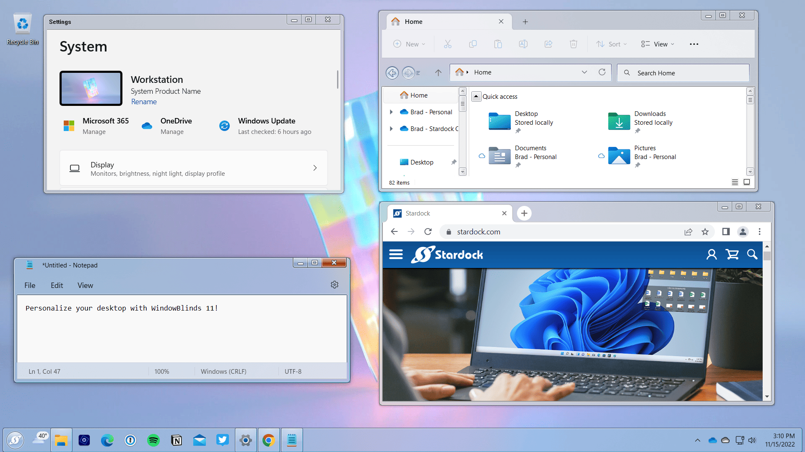Click the bookmark star in the address bar
The height and width of the screenshot is (452, 805).
[x=705, y=231]
